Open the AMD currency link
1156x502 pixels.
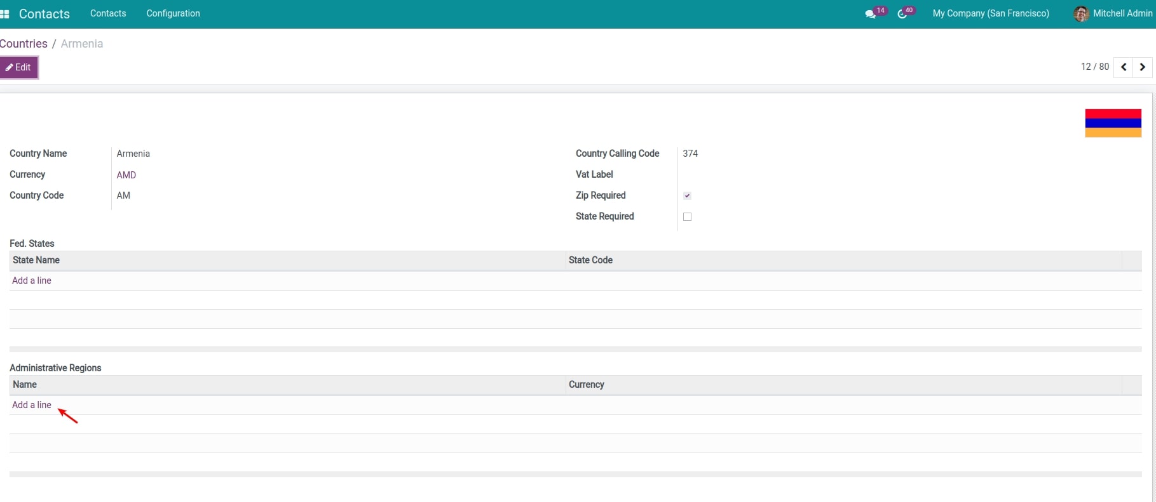coord(126,175)
